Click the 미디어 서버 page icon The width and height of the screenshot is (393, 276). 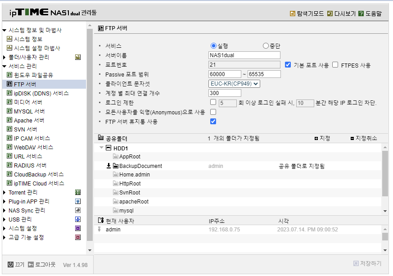point(9,102)
